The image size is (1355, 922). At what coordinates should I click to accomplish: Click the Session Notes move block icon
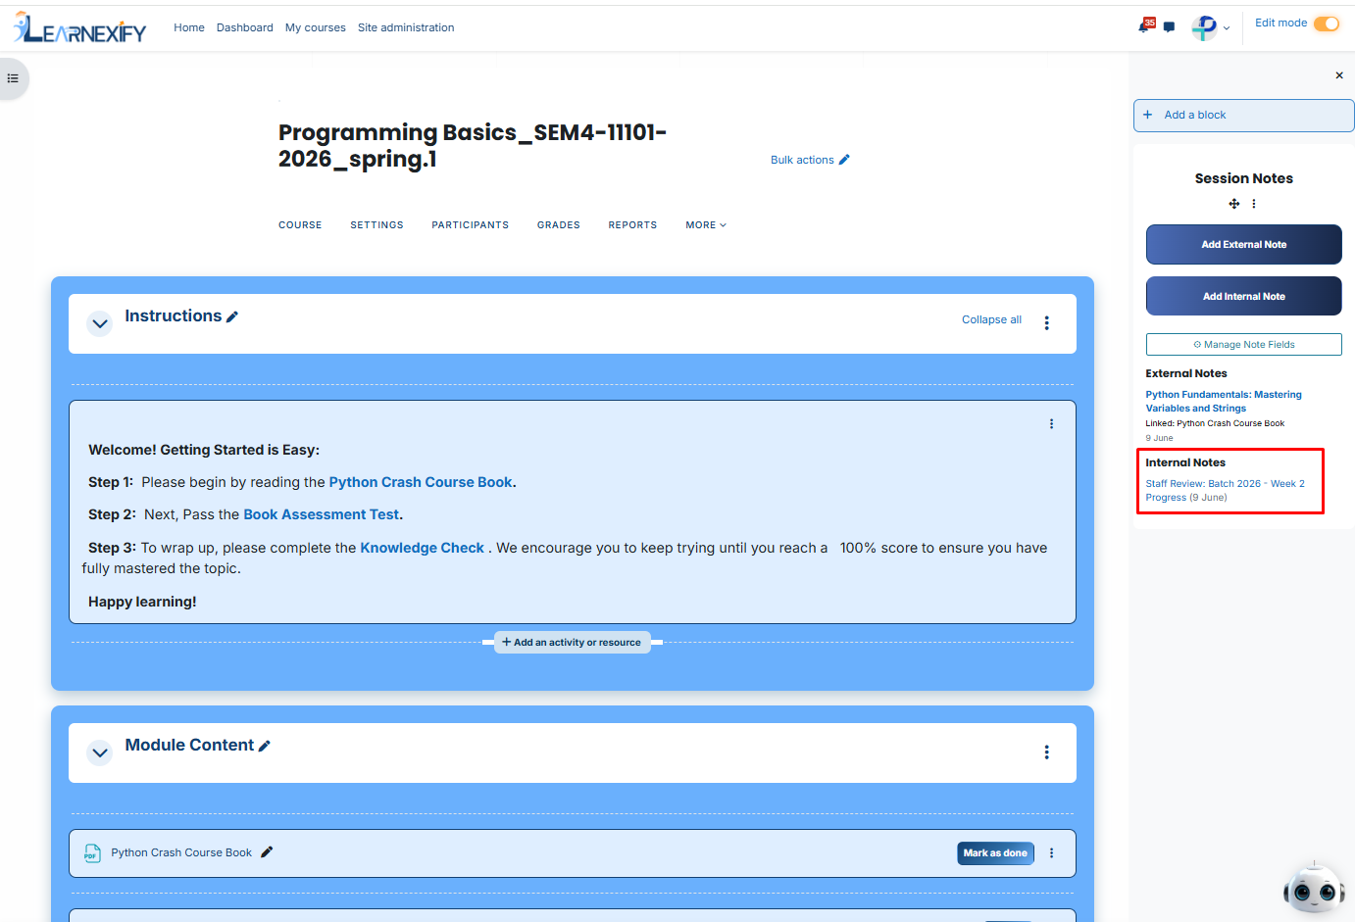coord(1234,204)
